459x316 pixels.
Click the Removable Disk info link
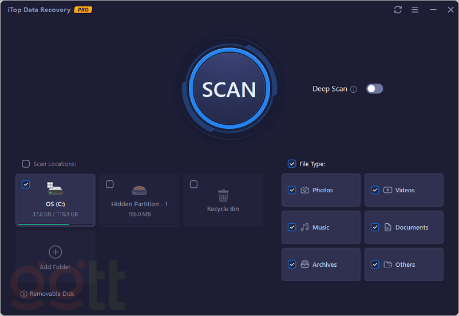click(48, 294)
